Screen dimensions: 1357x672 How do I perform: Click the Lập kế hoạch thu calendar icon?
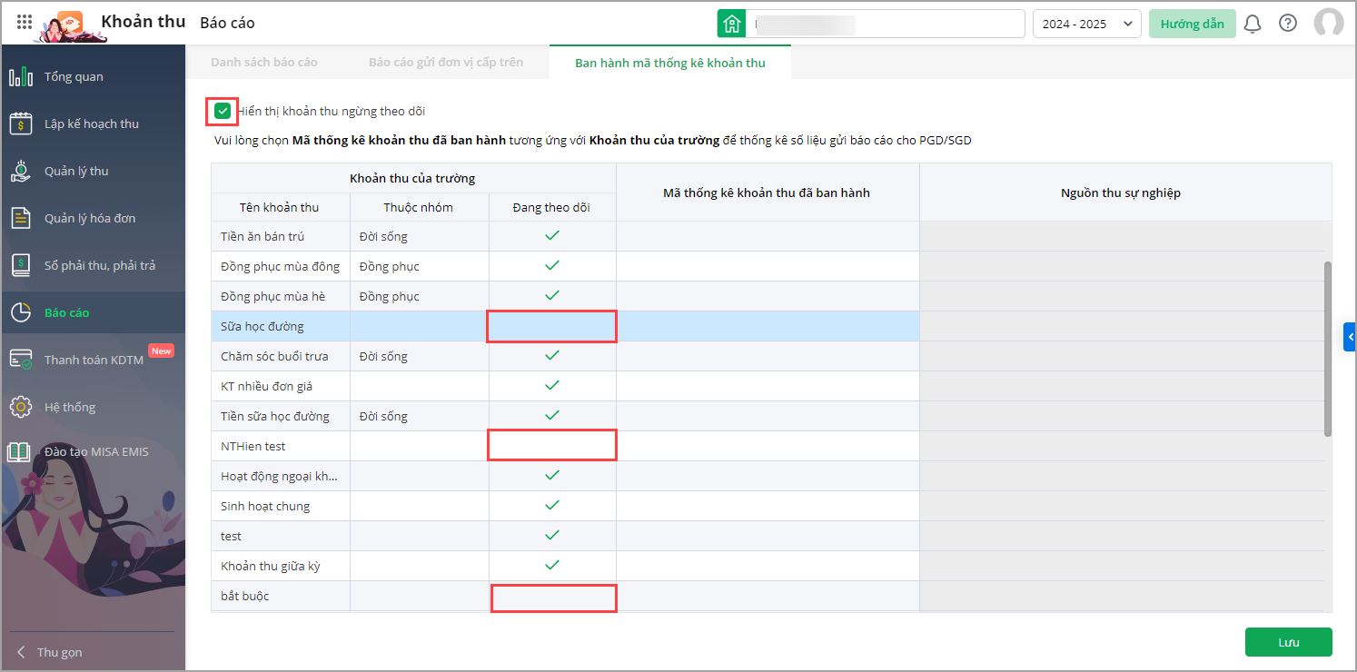pyautogui.click(x=21, y=124)
